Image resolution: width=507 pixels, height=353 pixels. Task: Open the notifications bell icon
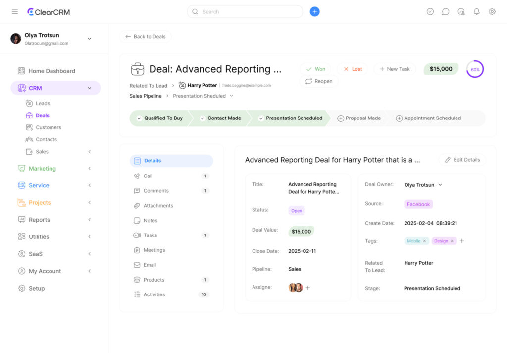[477, 12]
